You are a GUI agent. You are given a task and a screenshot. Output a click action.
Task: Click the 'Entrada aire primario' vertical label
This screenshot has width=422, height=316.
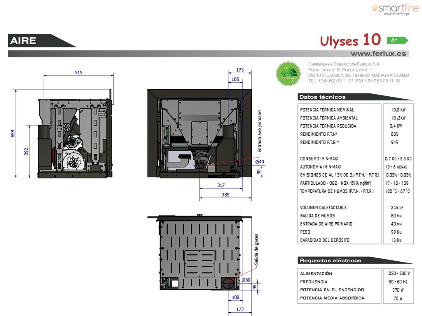[x=260, y=131]
